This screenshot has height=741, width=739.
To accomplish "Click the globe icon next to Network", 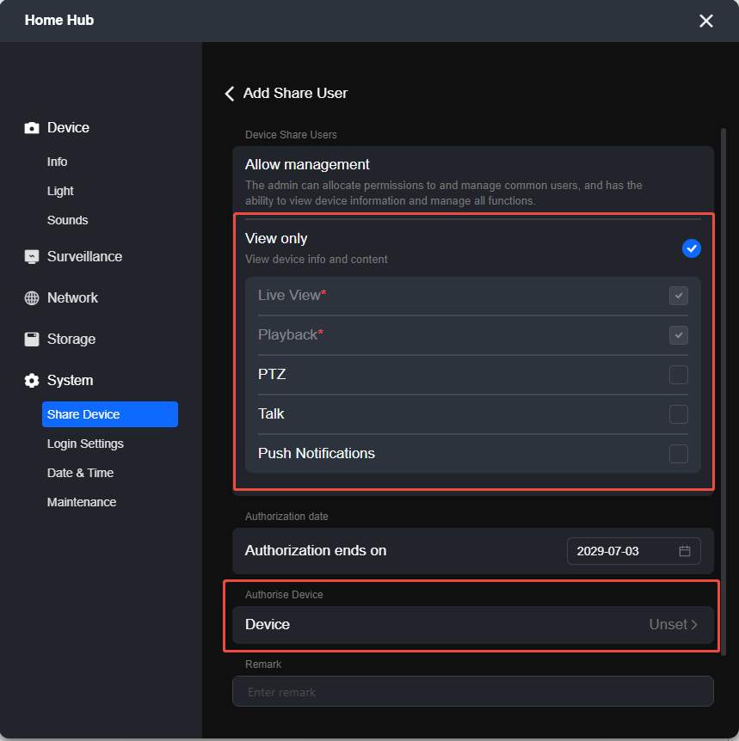I will click(32, 298).
